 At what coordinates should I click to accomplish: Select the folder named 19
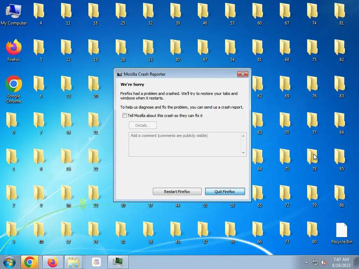pos(94,50)
